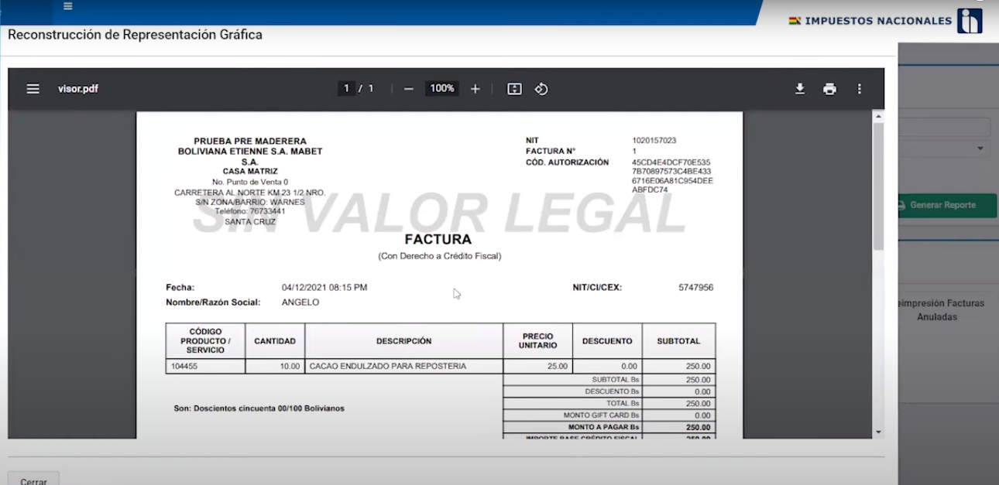
Task: Click the Impuestos Nacionales logo
Action: click(970, 21)
